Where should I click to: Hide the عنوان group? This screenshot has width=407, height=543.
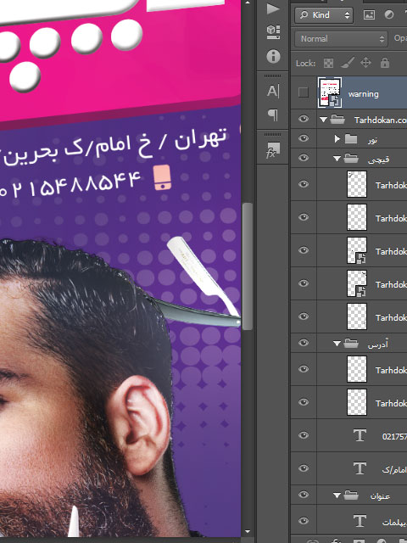point(304,495)
